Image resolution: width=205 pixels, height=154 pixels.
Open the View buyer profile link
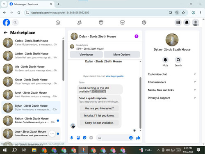click(x=114, y=76)
